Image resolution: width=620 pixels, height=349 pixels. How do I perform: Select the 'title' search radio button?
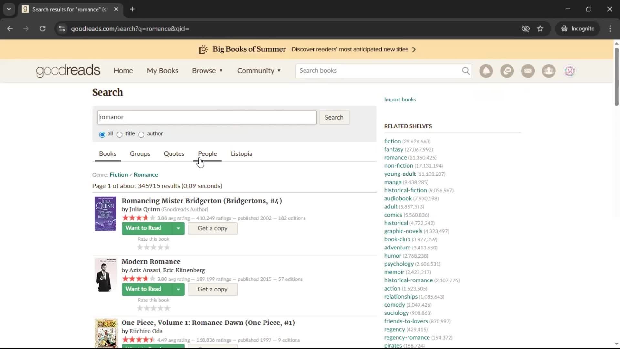point(119,134)
